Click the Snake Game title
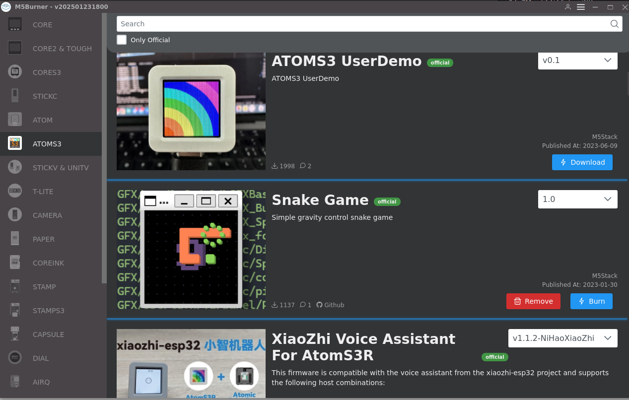 [320, 200]
